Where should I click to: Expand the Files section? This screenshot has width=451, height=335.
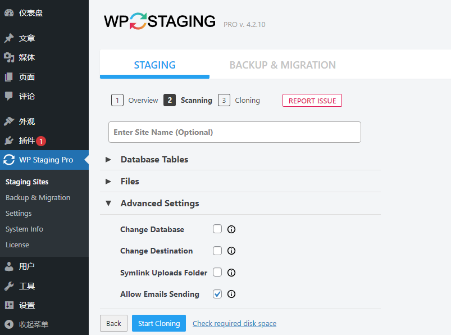click(130, 182)
